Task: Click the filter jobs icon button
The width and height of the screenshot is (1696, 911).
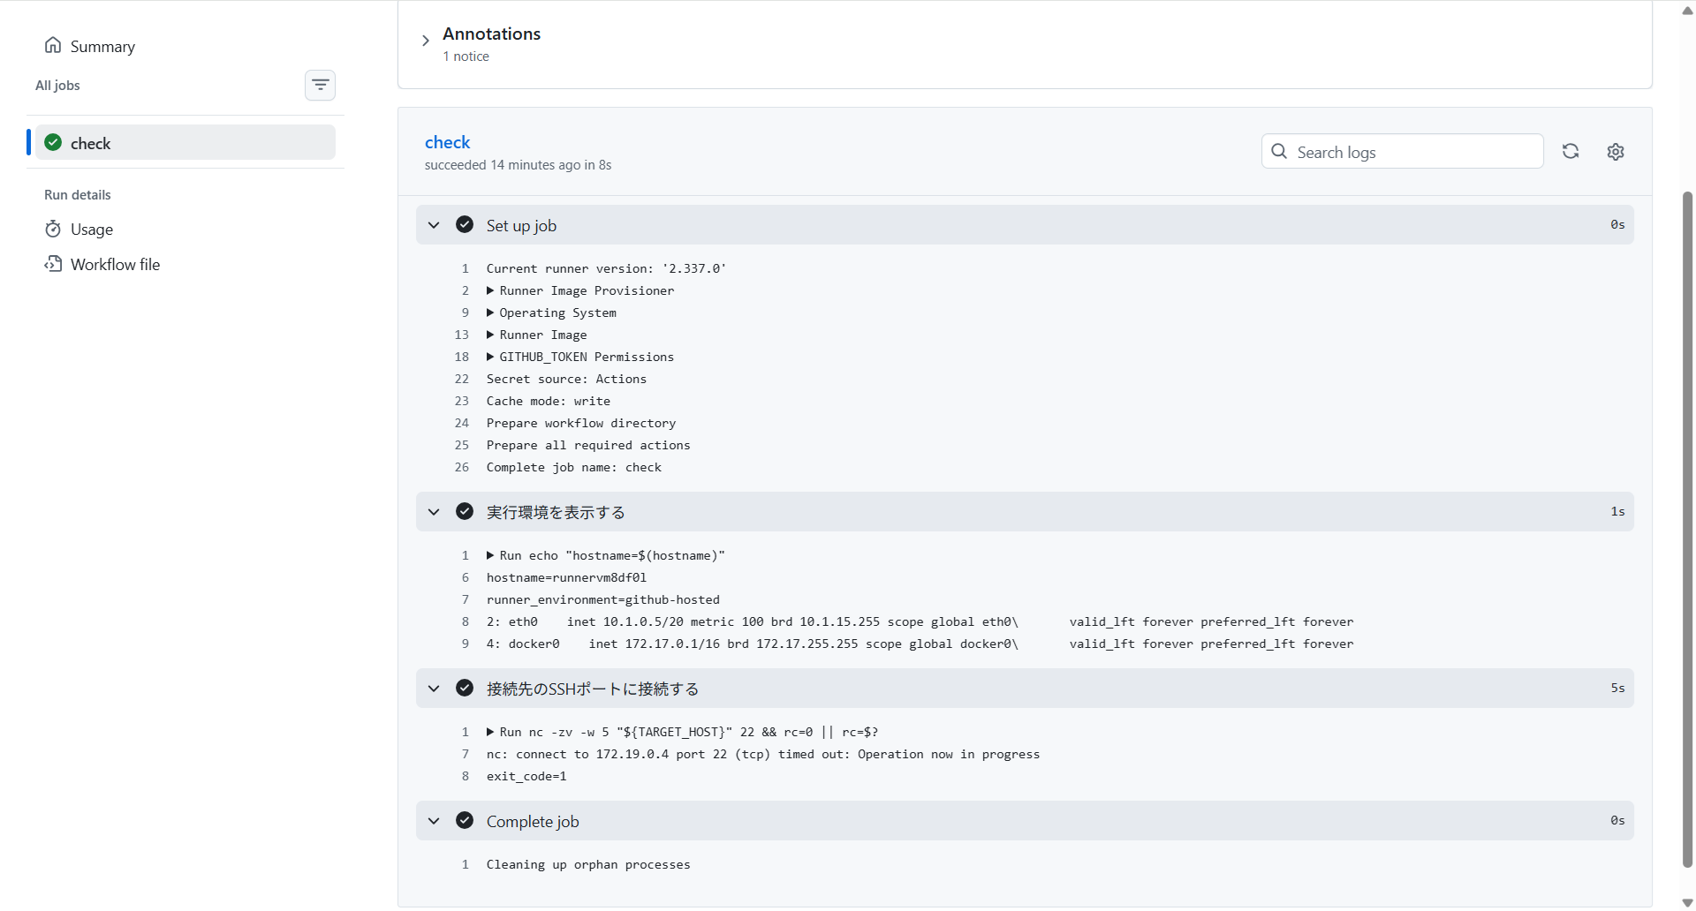Action: pyautogui.click(x=320, y=86)
